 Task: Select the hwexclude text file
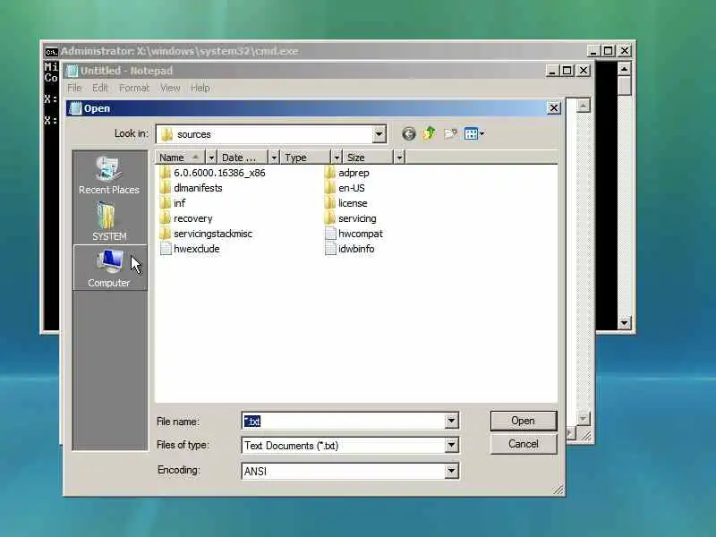pos(190,249)
